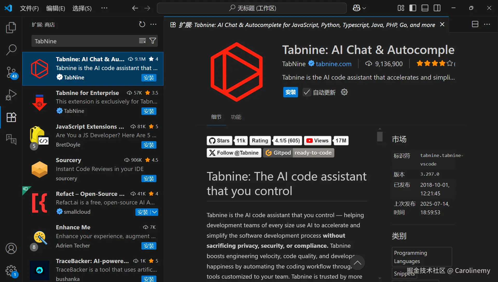Open the extension search filter
This screenshot has height=282, width=498.
pos(153,41)
